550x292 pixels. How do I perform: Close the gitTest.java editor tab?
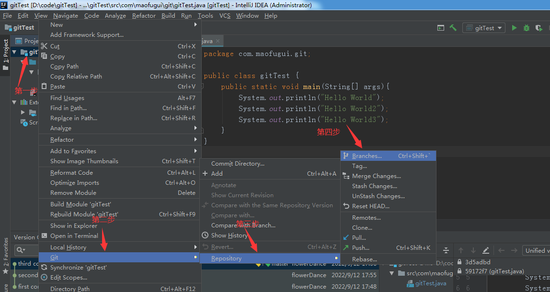click(218, 41)
